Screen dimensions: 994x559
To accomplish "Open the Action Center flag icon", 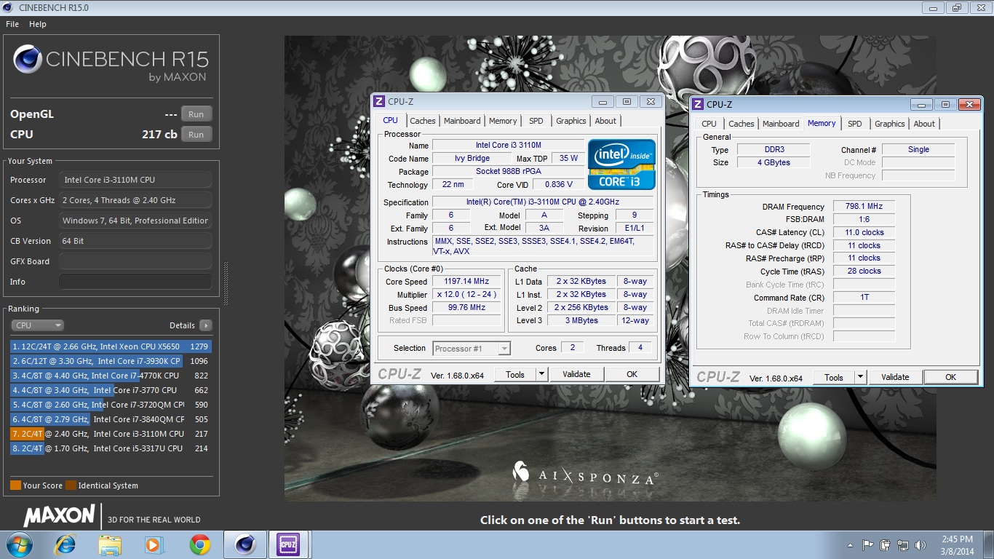I will 867,544.
